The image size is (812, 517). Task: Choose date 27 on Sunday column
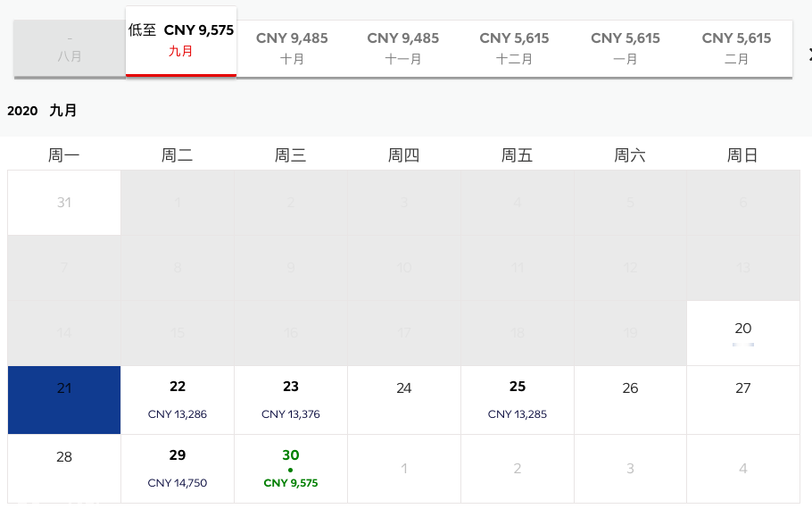743,400
